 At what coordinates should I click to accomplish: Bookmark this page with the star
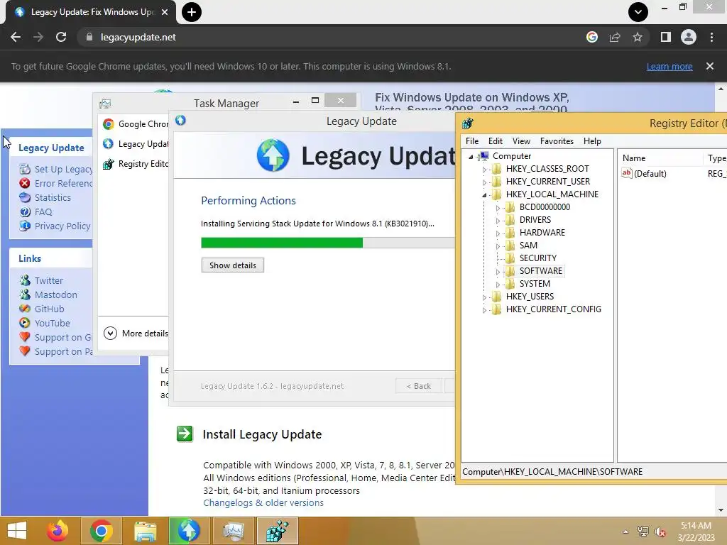click(x=638, y=37)
